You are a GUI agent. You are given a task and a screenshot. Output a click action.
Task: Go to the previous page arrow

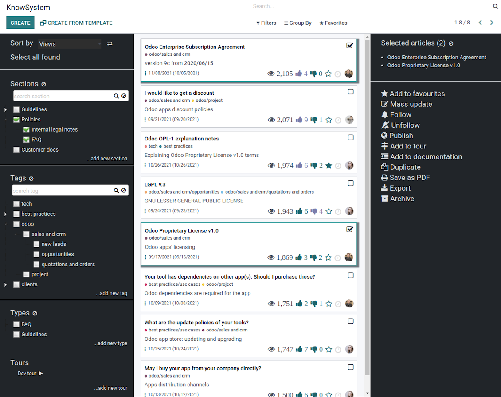[x=480, y=23]
